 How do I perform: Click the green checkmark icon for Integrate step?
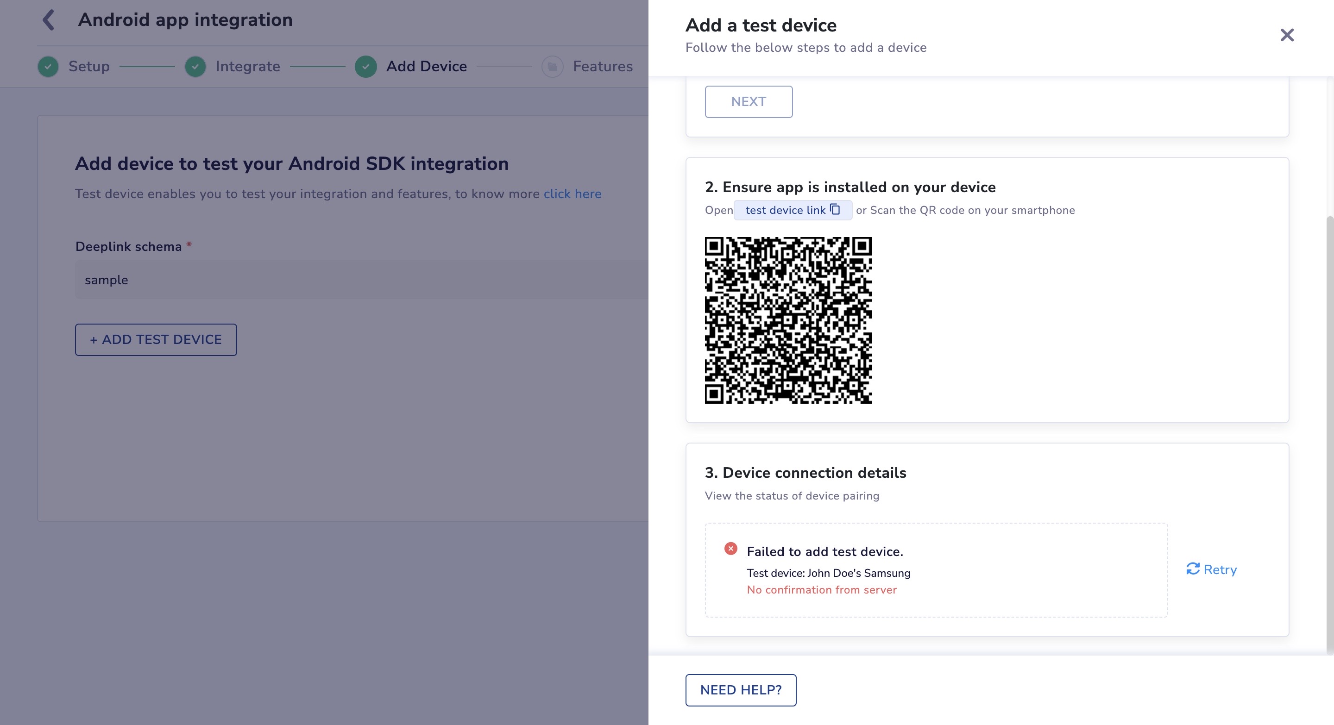pyautogui.click(x=195, y=67)
